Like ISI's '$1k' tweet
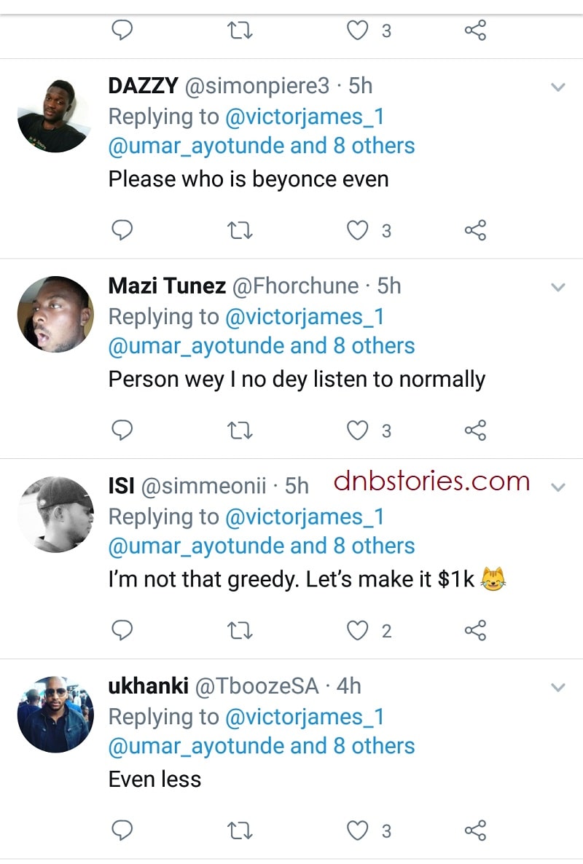Screen dimensions: 583x864 (x=357, y=630)
